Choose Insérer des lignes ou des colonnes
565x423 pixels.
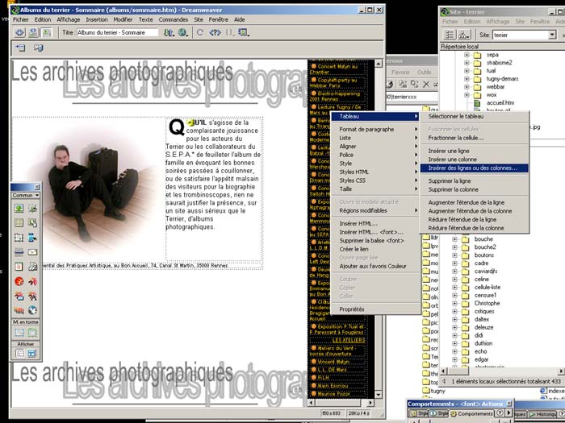pyautogui.click(x=475, y=168)
